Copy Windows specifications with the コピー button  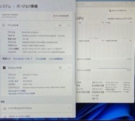(60, 68)
